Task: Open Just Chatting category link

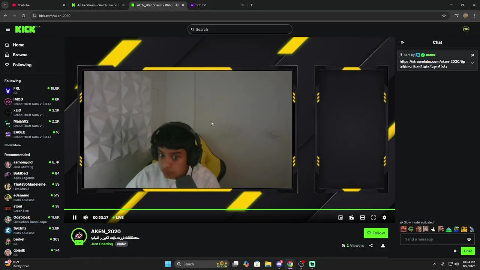Action: point(102,244)
